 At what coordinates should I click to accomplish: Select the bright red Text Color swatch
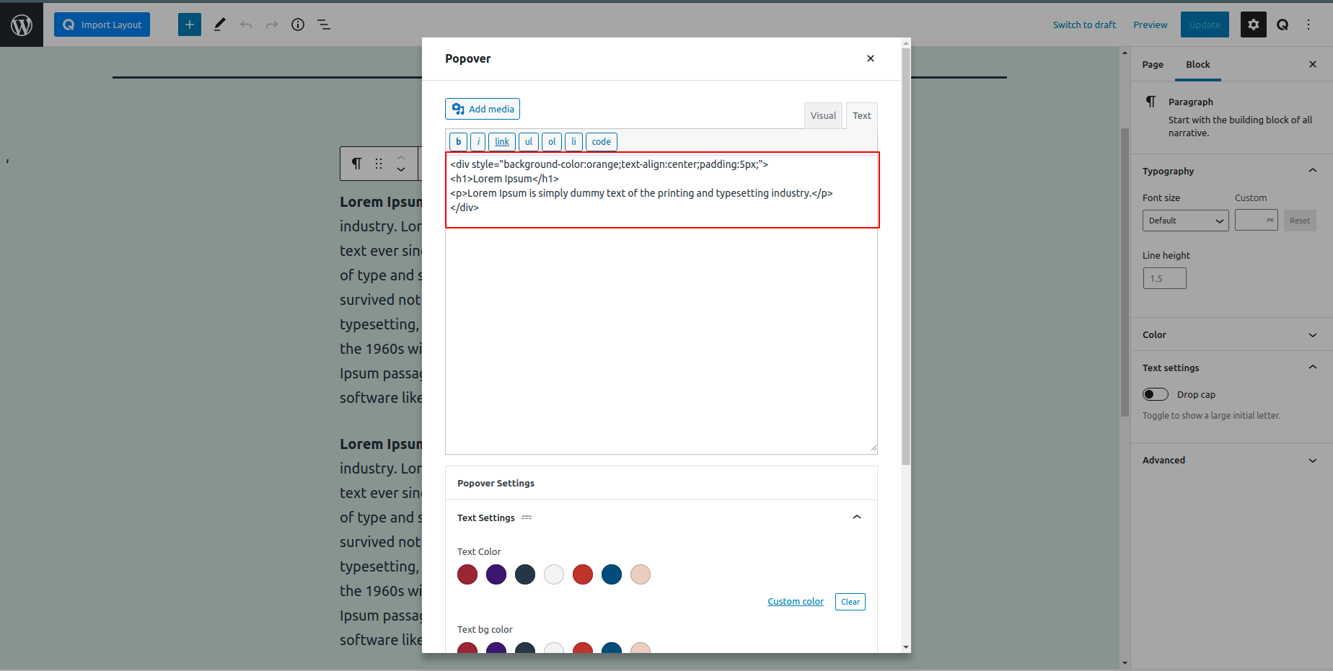click(583, 574)
